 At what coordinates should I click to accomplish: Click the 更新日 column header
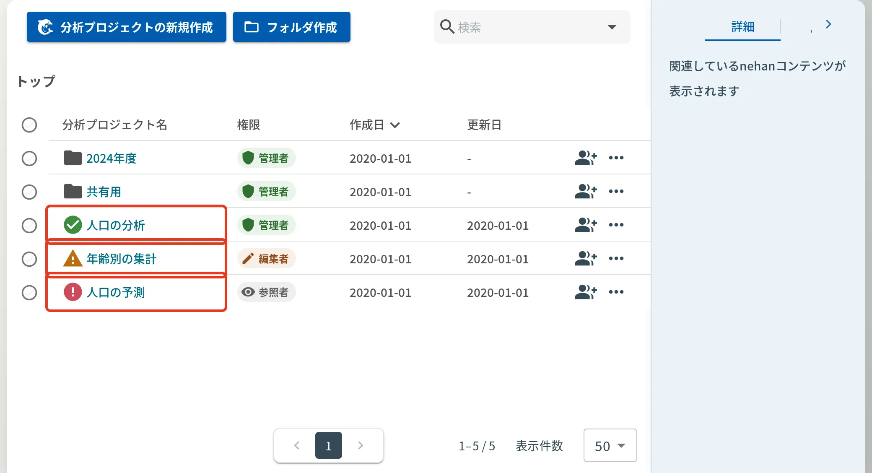coord(484,125)
